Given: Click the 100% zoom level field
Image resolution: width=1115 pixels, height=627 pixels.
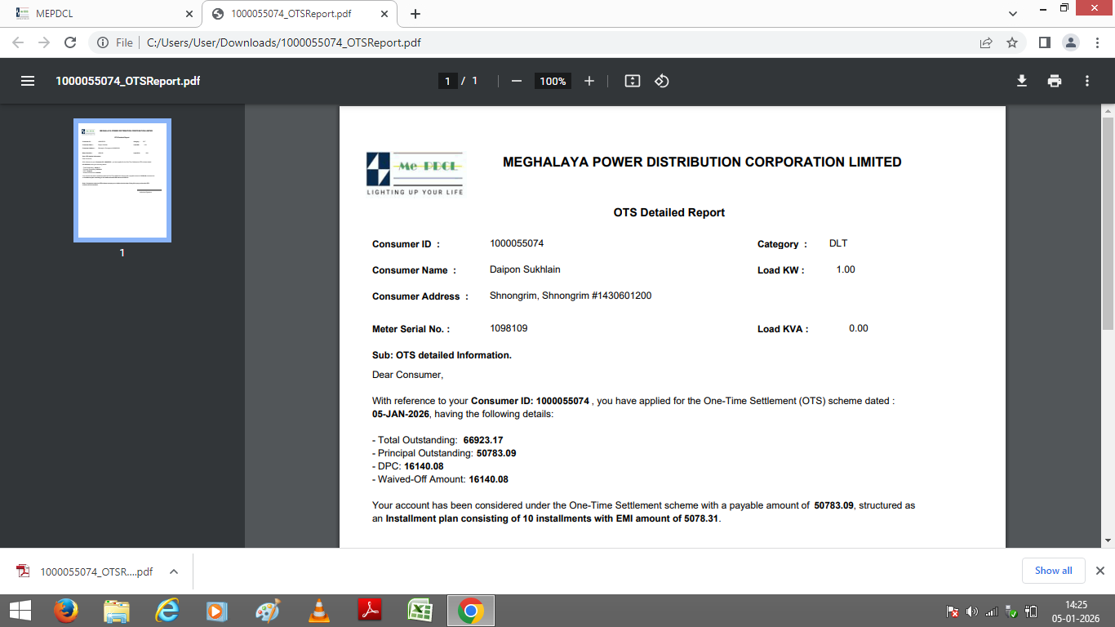Looking at the screenshot, I should [x=553, y=81].
